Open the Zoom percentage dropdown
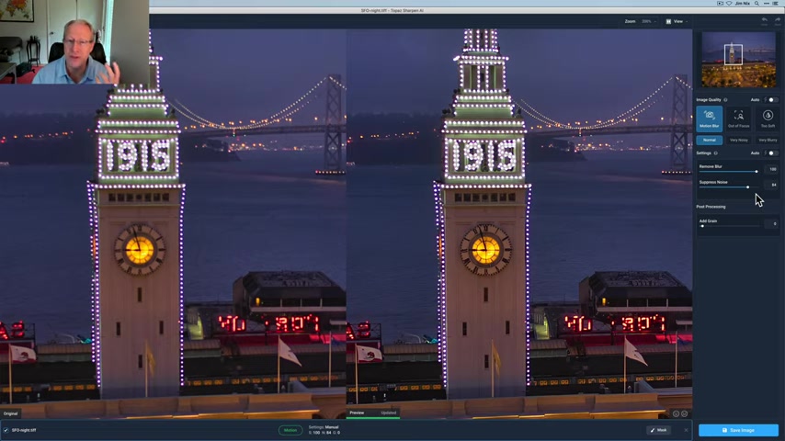Screen dimensions: 785x441 tap(648, 21)
